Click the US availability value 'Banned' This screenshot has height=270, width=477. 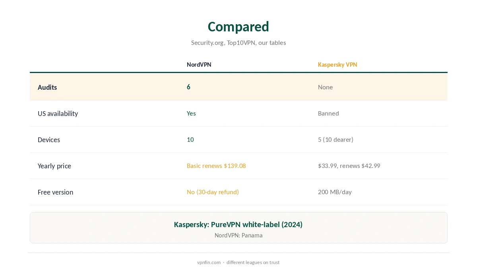pos(328,113)
